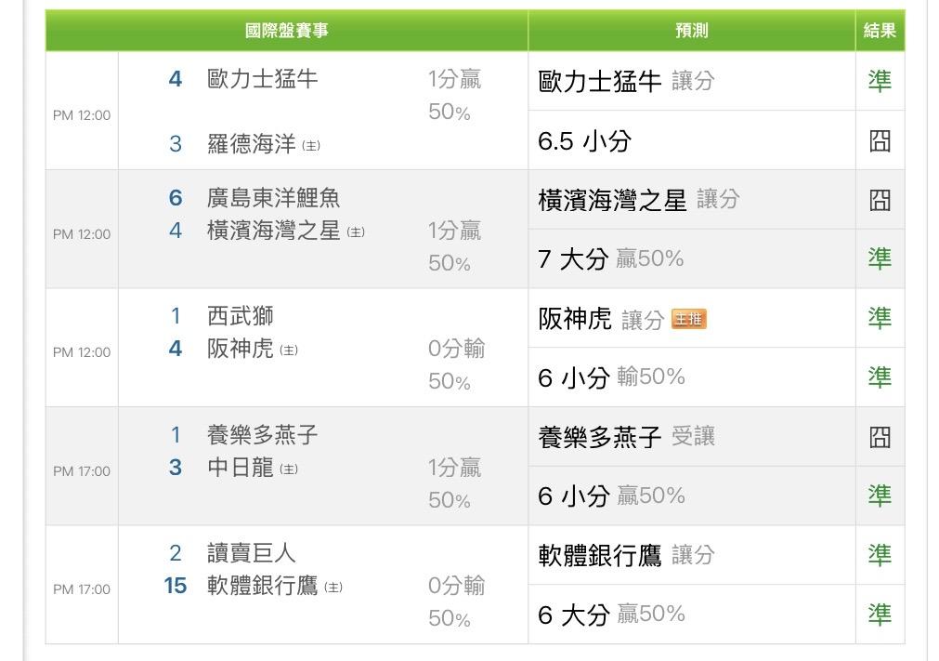Viewport: 939px width, 661px height.
Task: Open 廣島東洋鯉魚 team in the match list
Action: coord(273,198)
